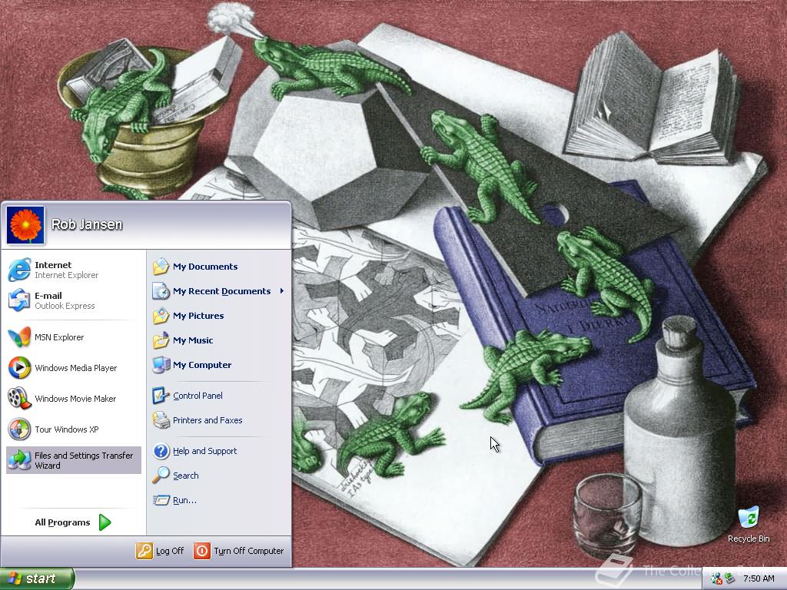The height and width of the screenshot is (590, 787).
Task: Click the Search magnifying glass icon
Action: click(161, 475)
